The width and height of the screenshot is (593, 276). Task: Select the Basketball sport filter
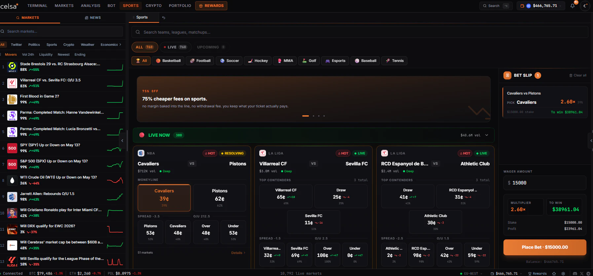pyautogui.click(x=168, y=61)
